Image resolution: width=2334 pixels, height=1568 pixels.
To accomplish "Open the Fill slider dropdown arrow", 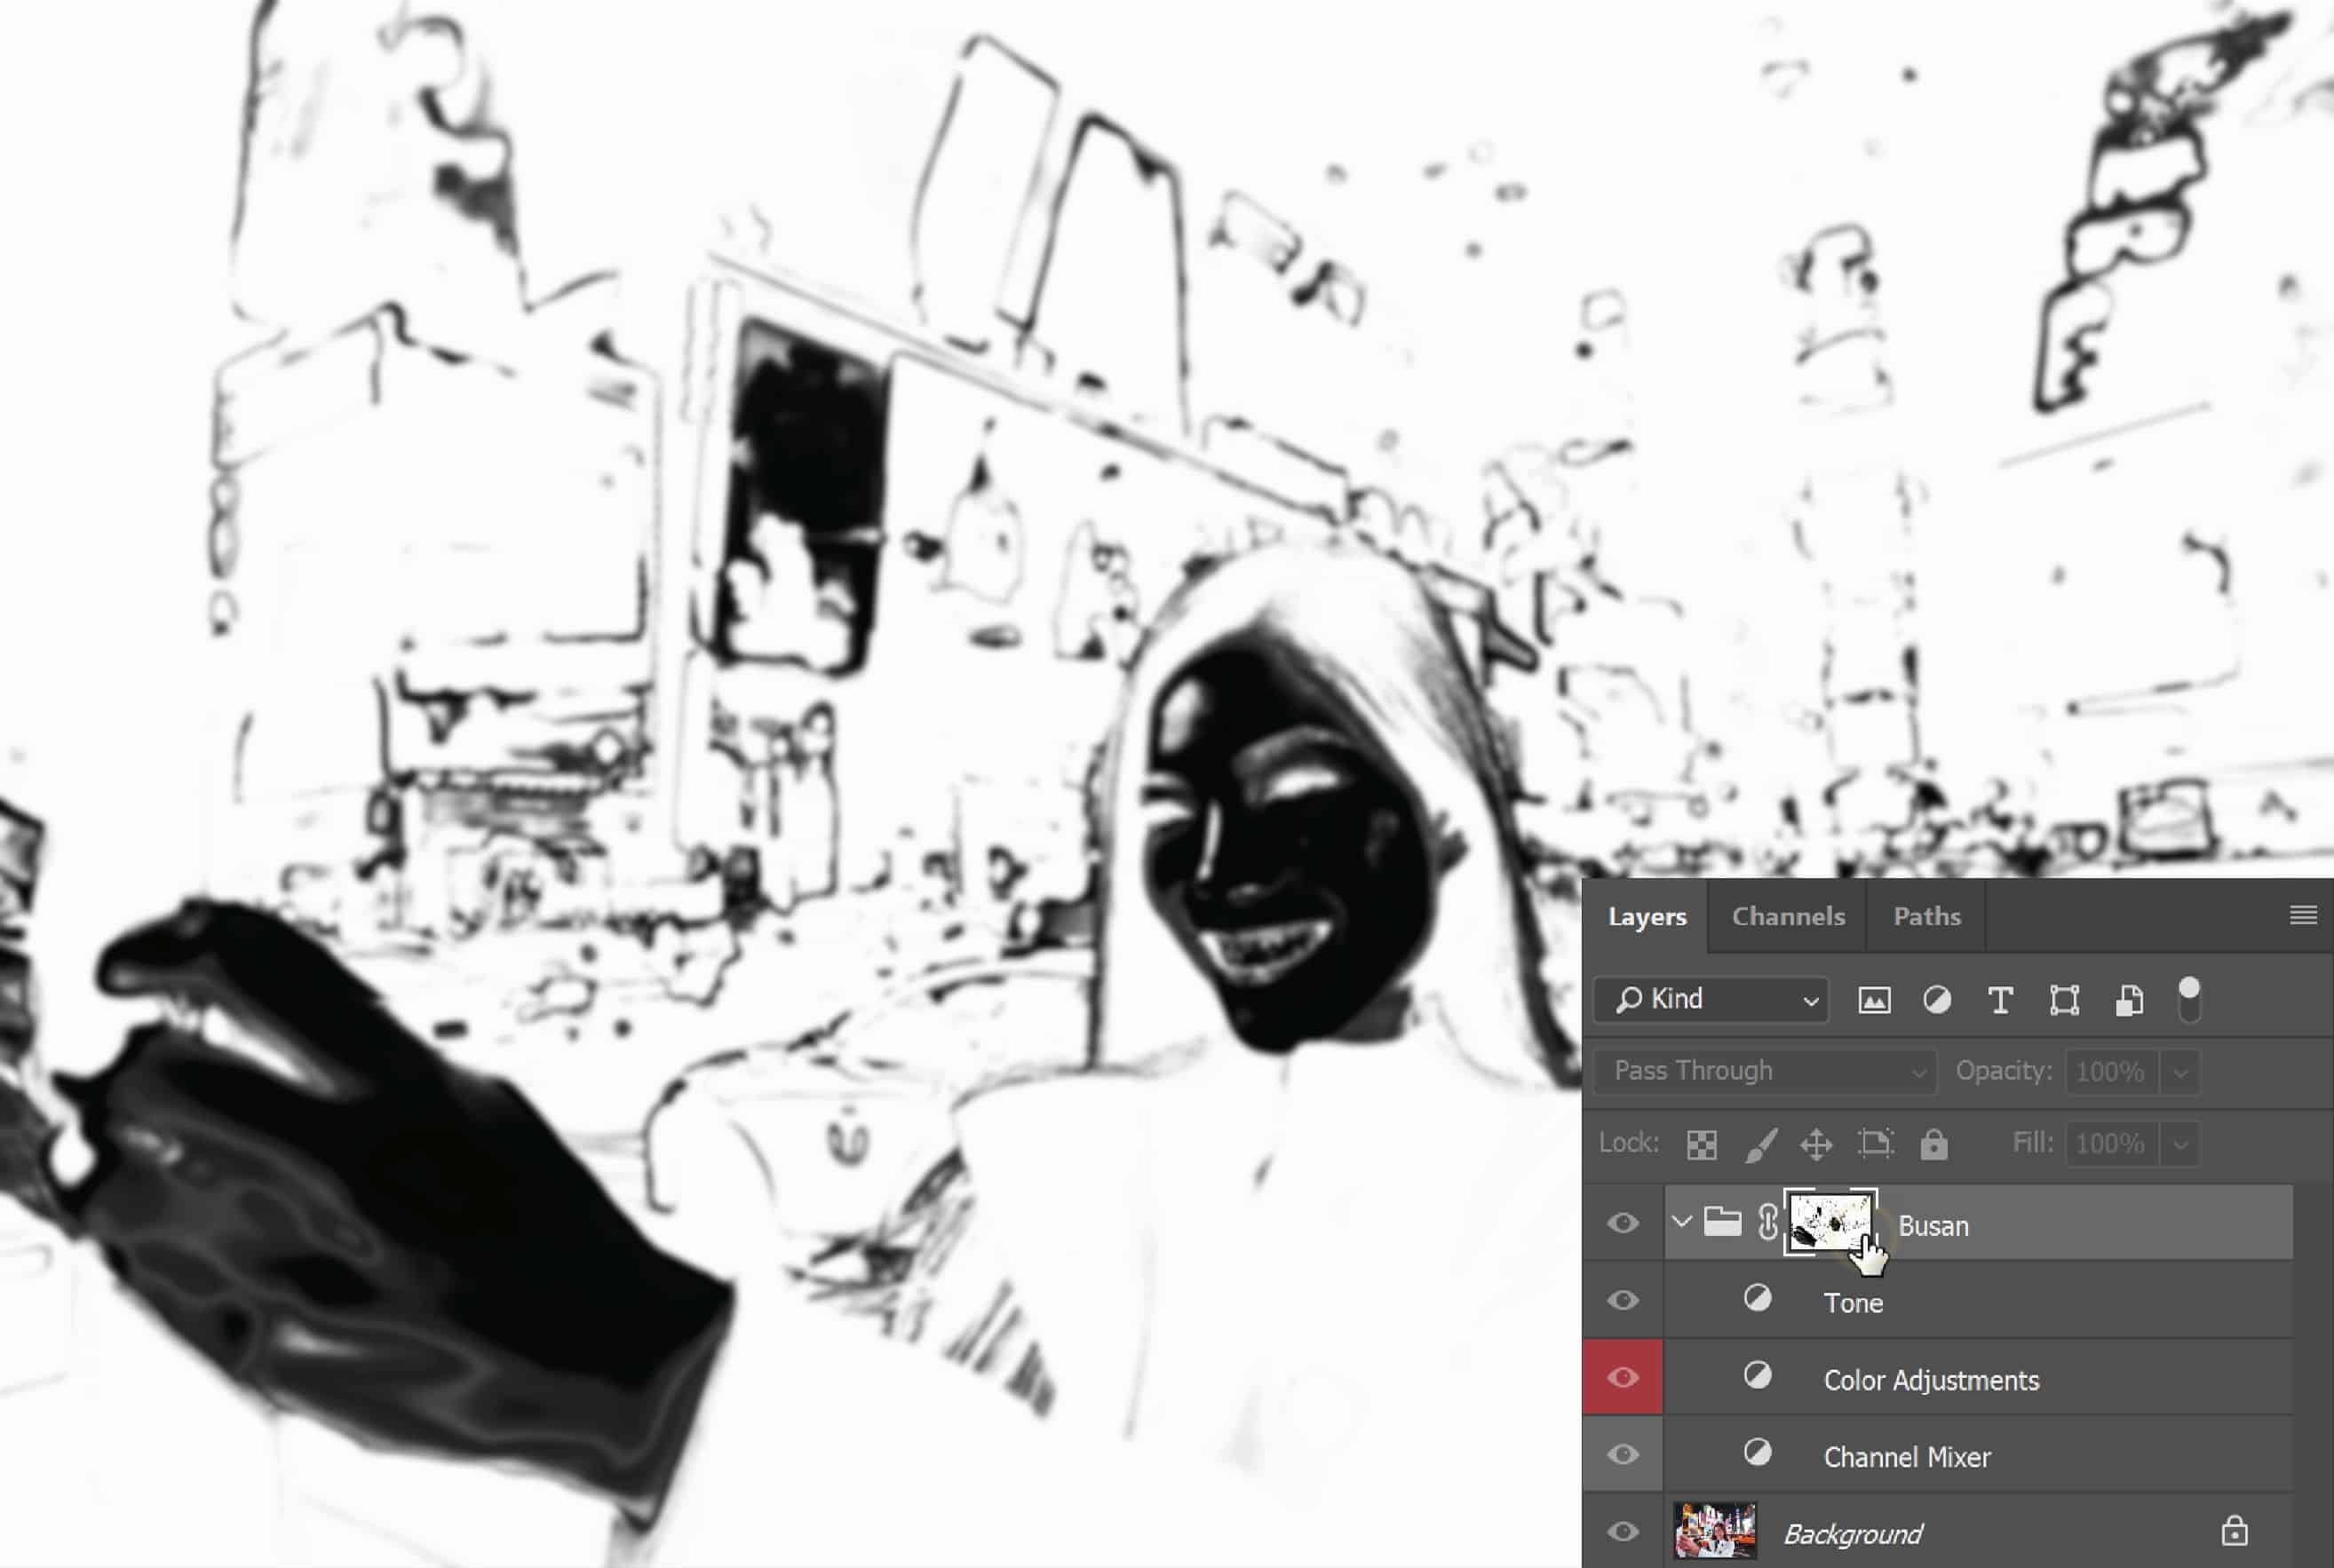I will coord(2180,1144).
